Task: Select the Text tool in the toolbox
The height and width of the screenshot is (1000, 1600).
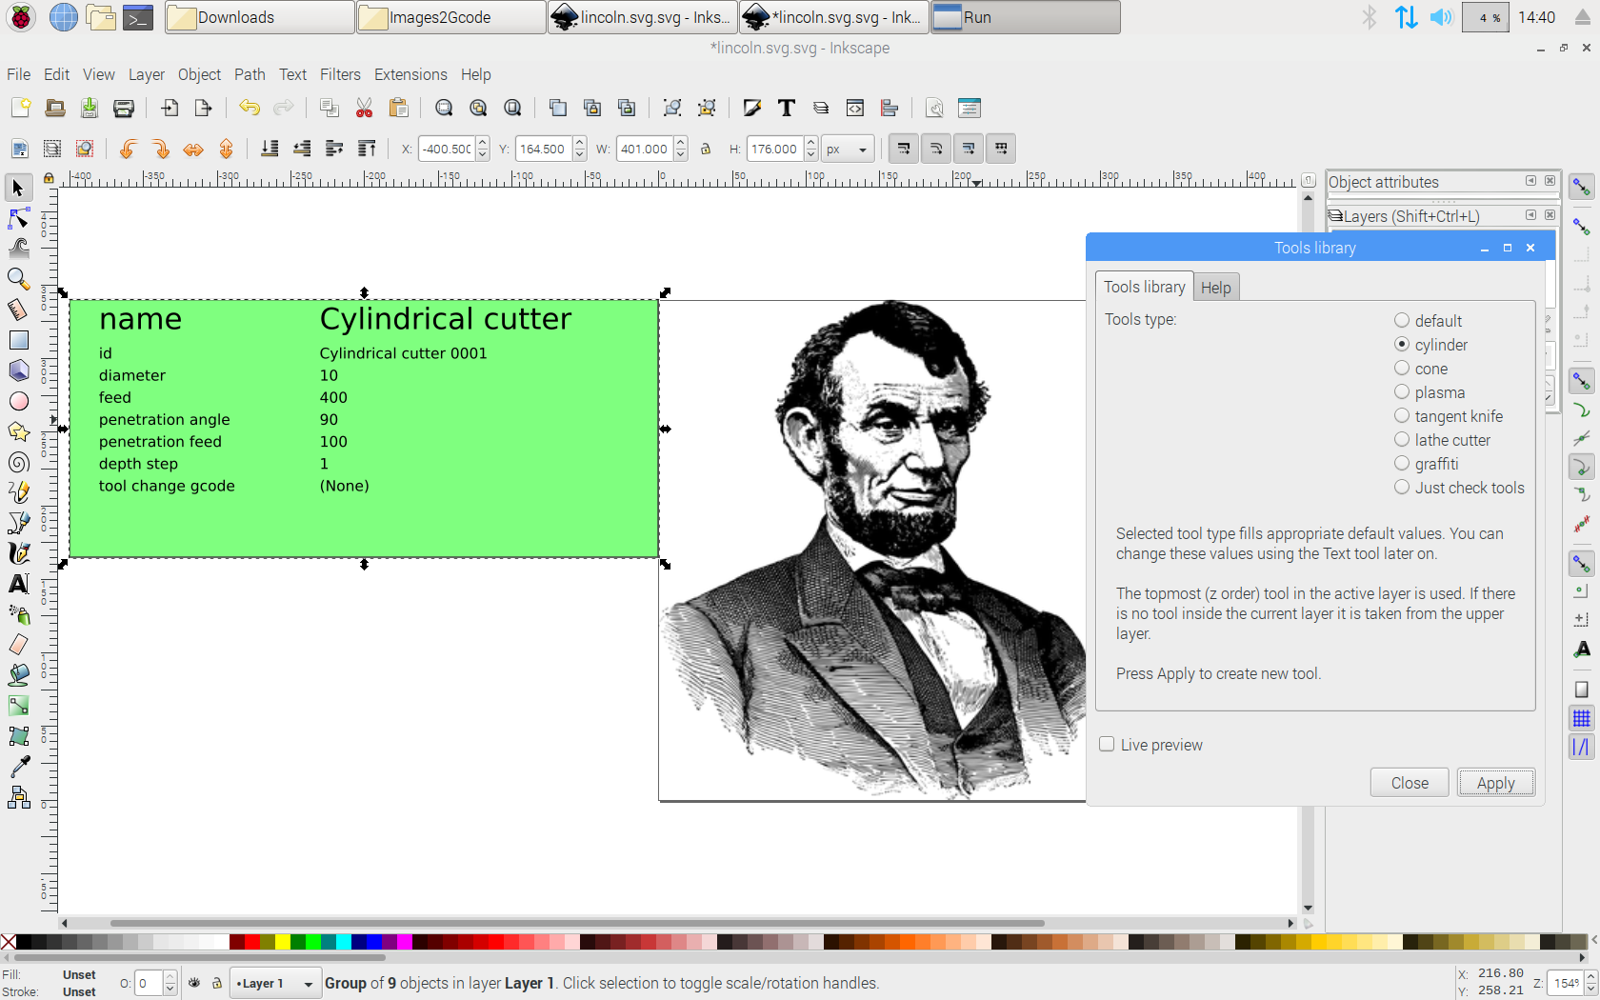Action: click(18, 584)
